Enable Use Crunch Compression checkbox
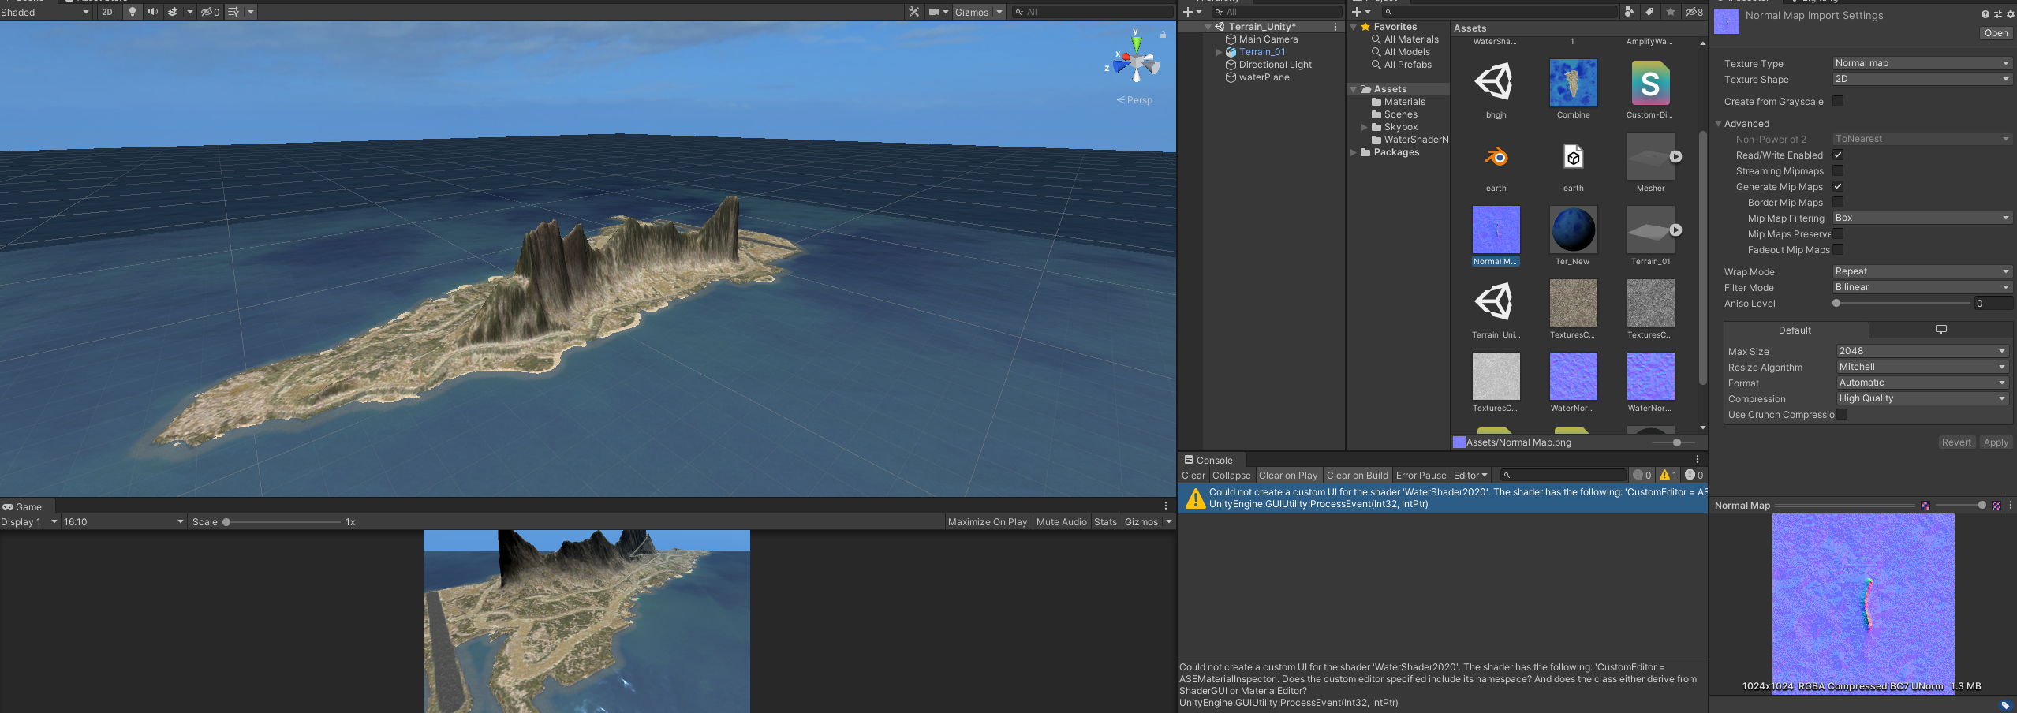Viewport: 2017px width, 713px height. pos(1842,414)
